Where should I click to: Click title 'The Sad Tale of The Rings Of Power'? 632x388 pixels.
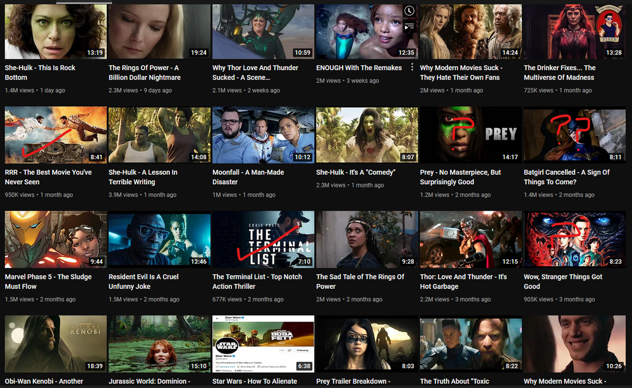tap(360, 282)
